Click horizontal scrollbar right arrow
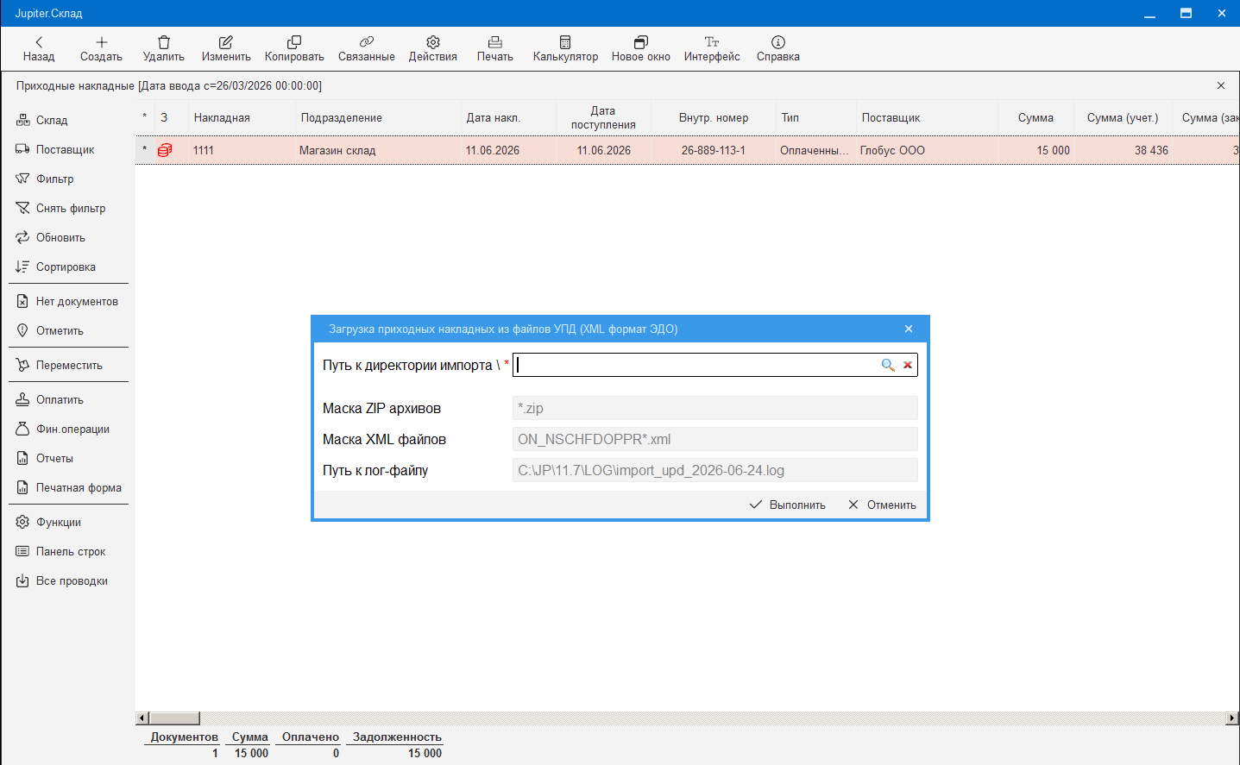This screenshot has height=765, width=1240. click(1232, 718)
